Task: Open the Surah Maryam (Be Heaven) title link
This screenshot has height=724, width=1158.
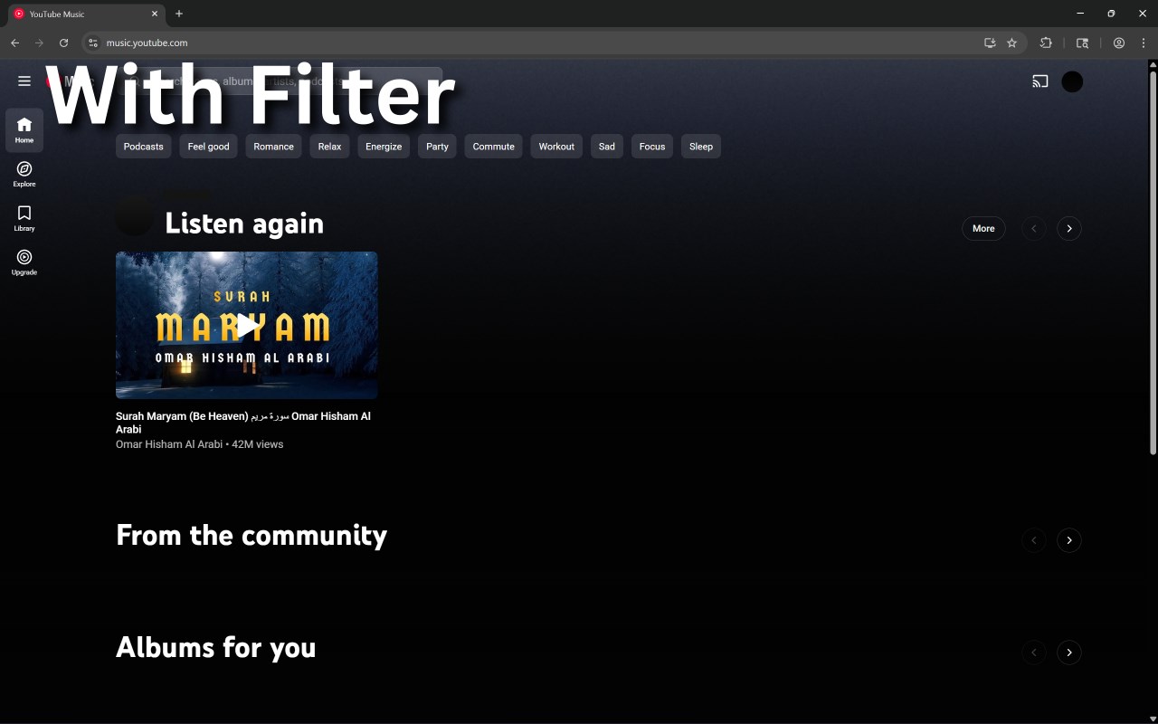Action: (x=243, y=423)
